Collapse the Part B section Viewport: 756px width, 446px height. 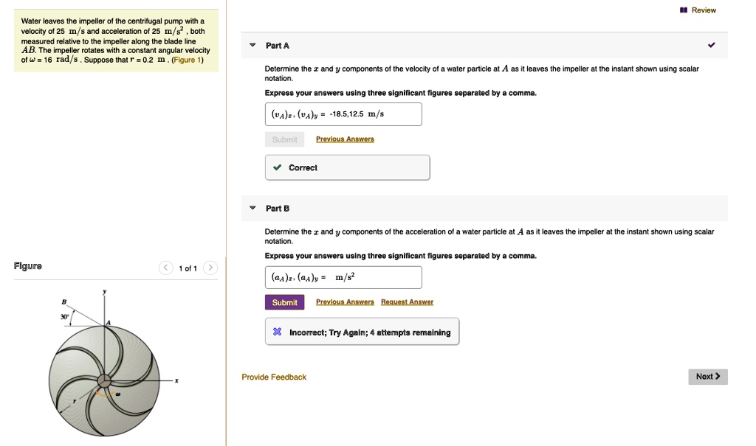252,209
